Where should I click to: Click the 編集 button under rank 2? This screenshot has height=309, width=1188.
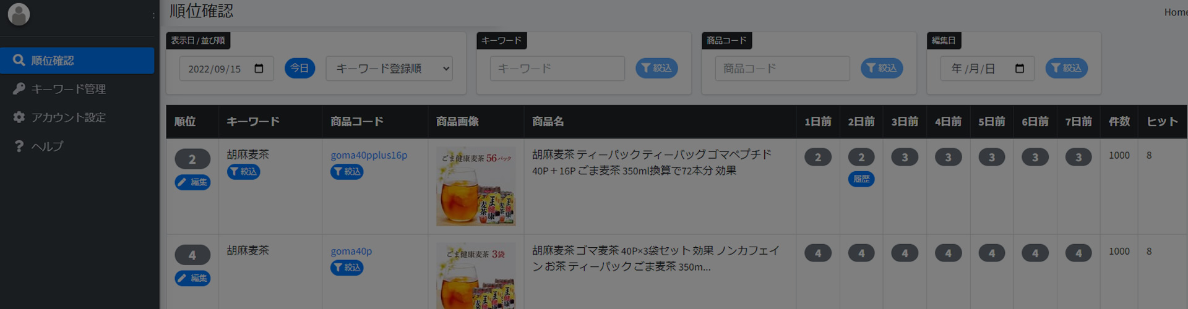tap(192, 182)
